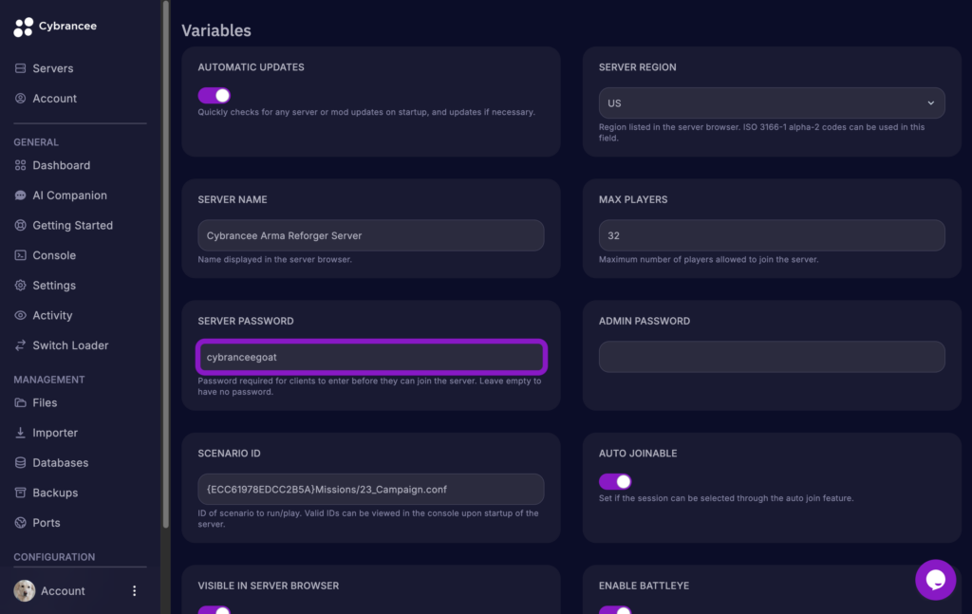Open Account via the top sidebar icon
Screen dimensions: 972x614
click(x=21, y=98)
